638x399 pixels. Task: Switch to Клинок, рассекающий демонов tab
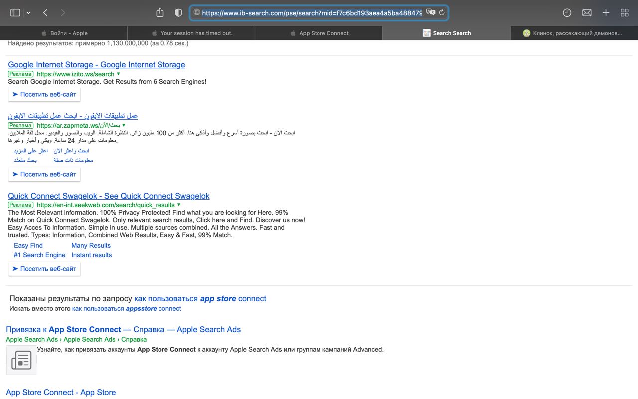point(574,33)
